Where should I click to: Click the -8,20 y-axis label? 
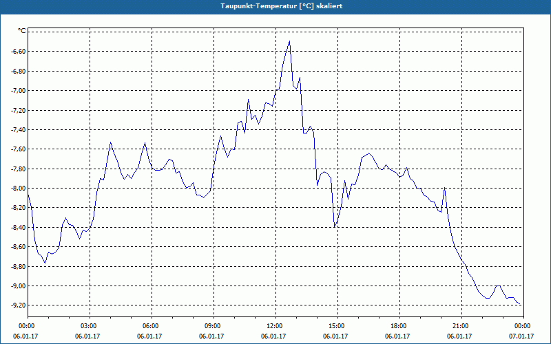pos(19,208)
